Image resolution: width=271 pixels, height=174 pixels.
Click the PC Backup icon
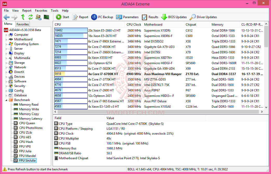click(x=94, y=17)
